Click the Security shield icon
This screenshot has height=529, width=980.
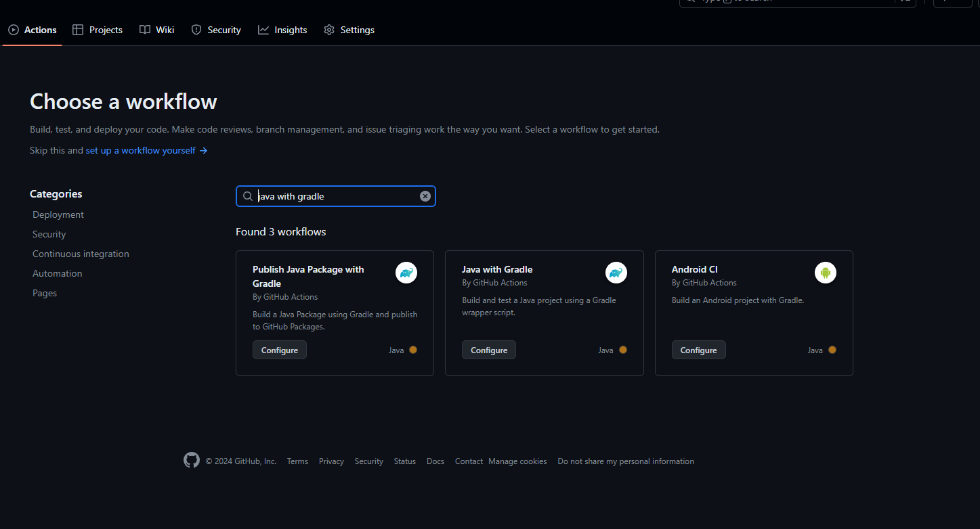click(196, 30)
